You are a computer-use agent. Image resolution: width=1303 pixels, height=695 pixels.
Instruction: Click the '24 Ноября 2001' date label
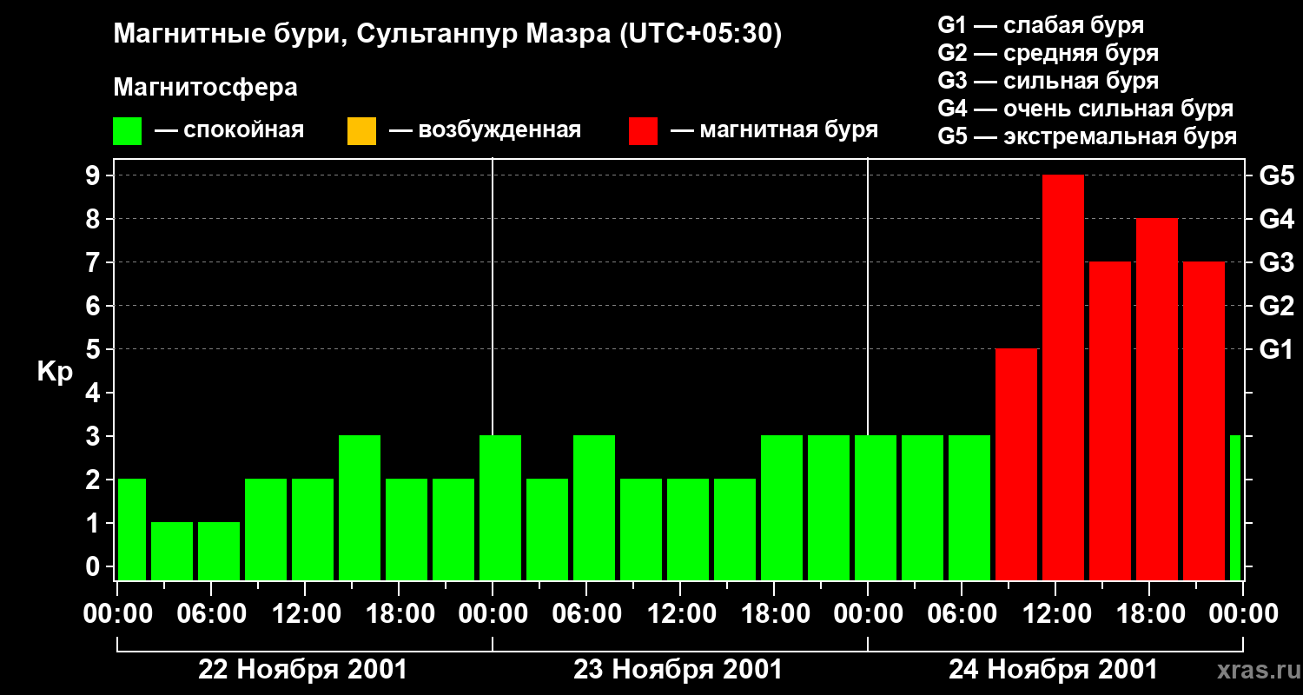click(x=1053, y=670)
